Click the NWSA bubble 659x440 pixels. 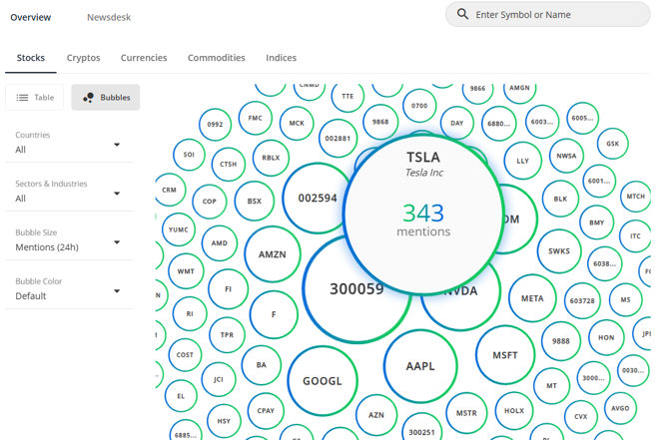coord(566,156)
